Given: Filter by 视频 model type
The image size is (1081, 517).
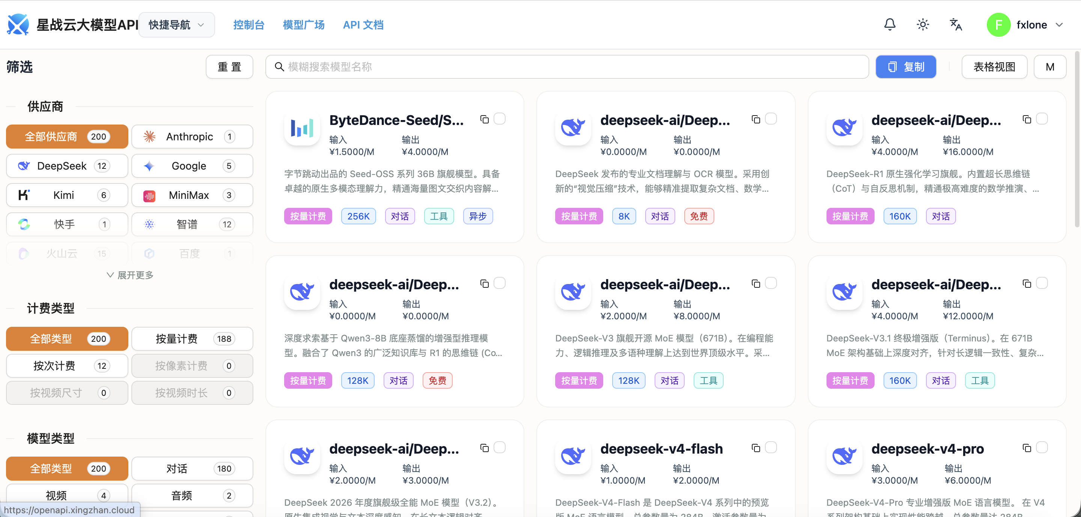Looking at the screenshot, I should pyautogui.click(x=67, y=496).
